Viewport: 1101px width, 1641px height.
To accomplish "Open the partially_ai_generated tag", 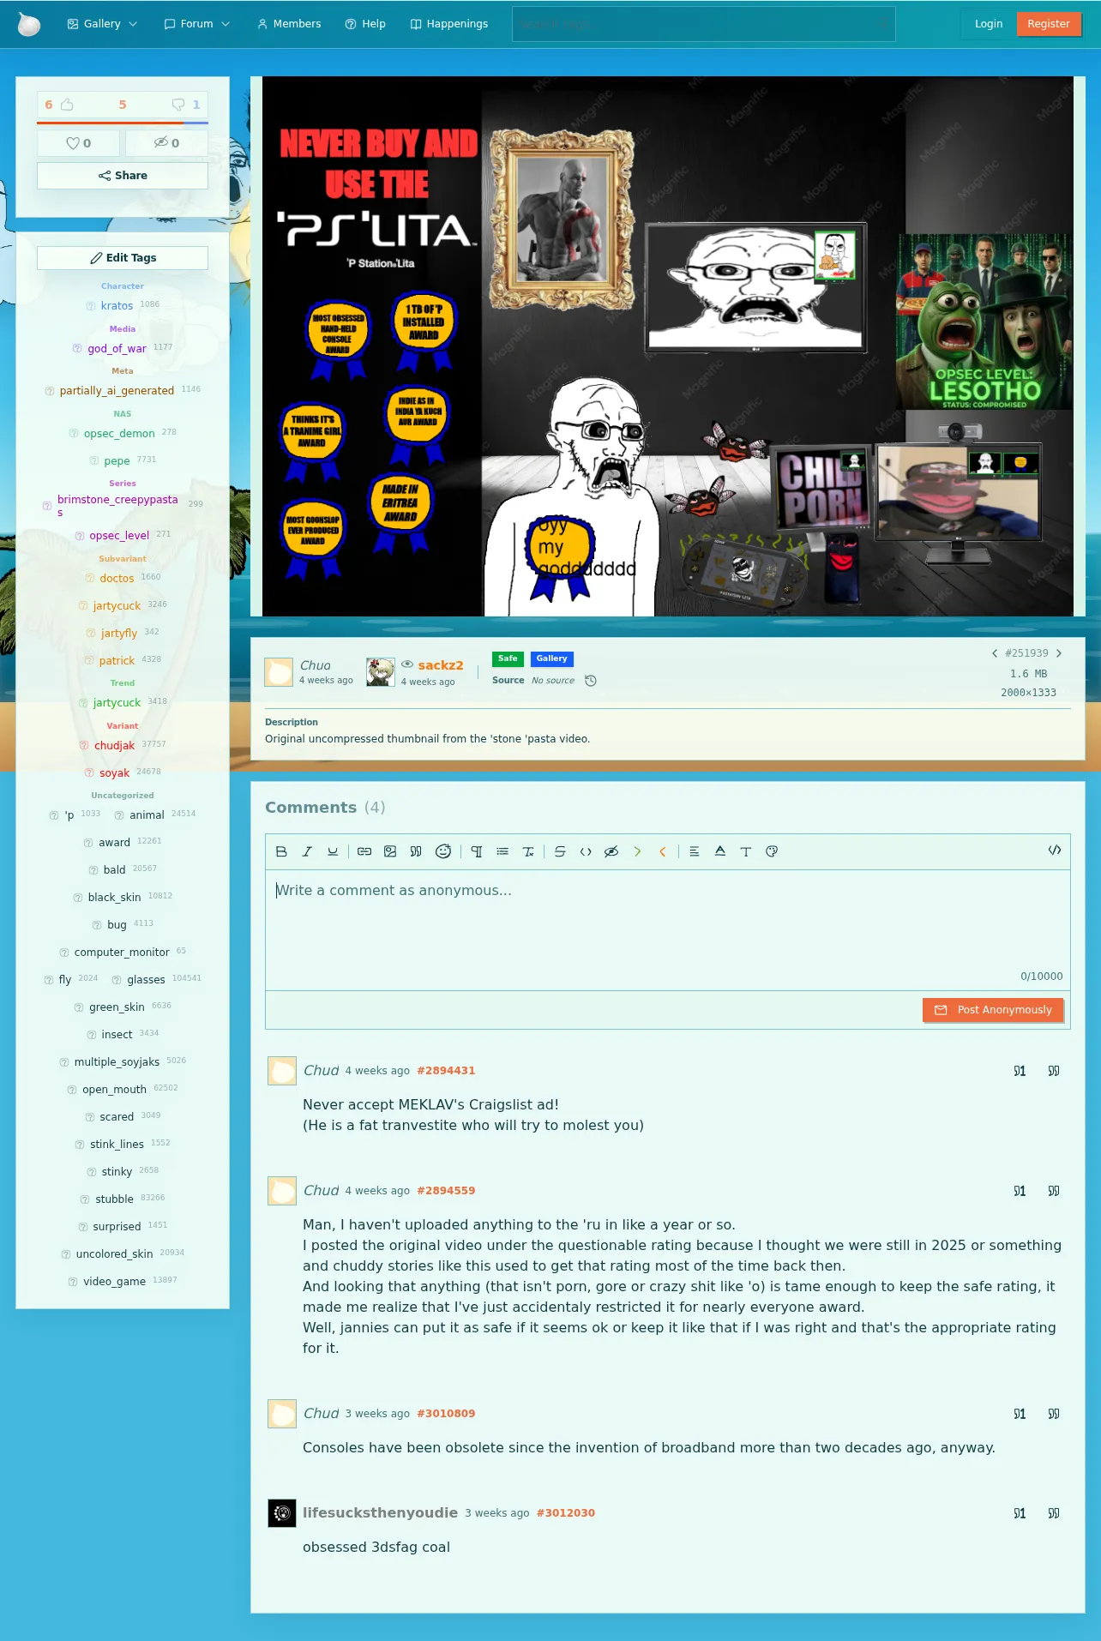I will (x=117, y=391).
